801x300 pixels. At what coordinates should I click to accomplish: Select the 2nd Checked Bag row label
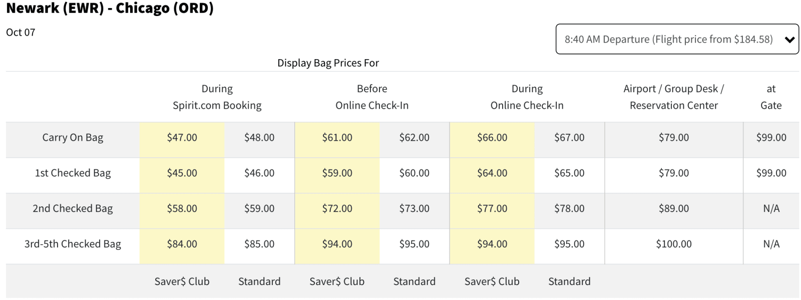tap(73, 209)
